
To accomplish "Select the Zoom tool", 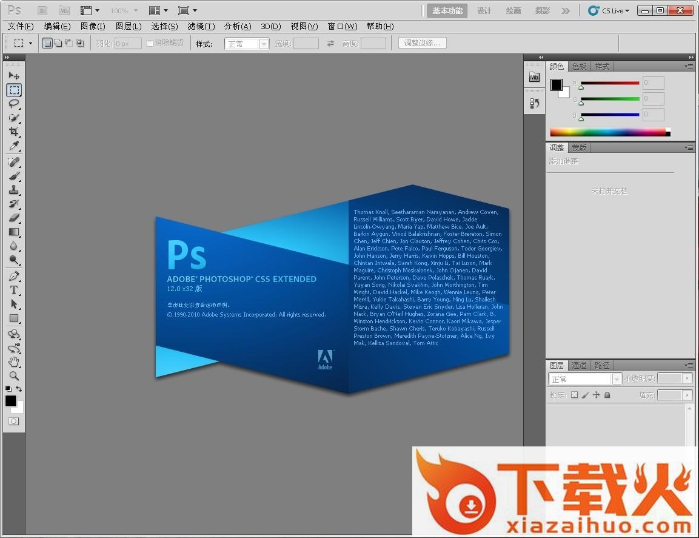I will (14, 376).
